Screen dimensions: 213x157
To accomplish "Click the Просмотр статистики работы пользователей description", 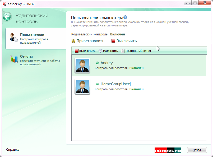I will 40,62.
